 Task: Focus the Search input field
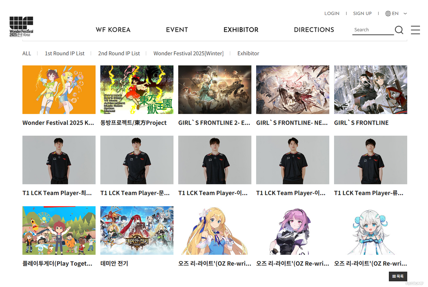click(373, 30)
